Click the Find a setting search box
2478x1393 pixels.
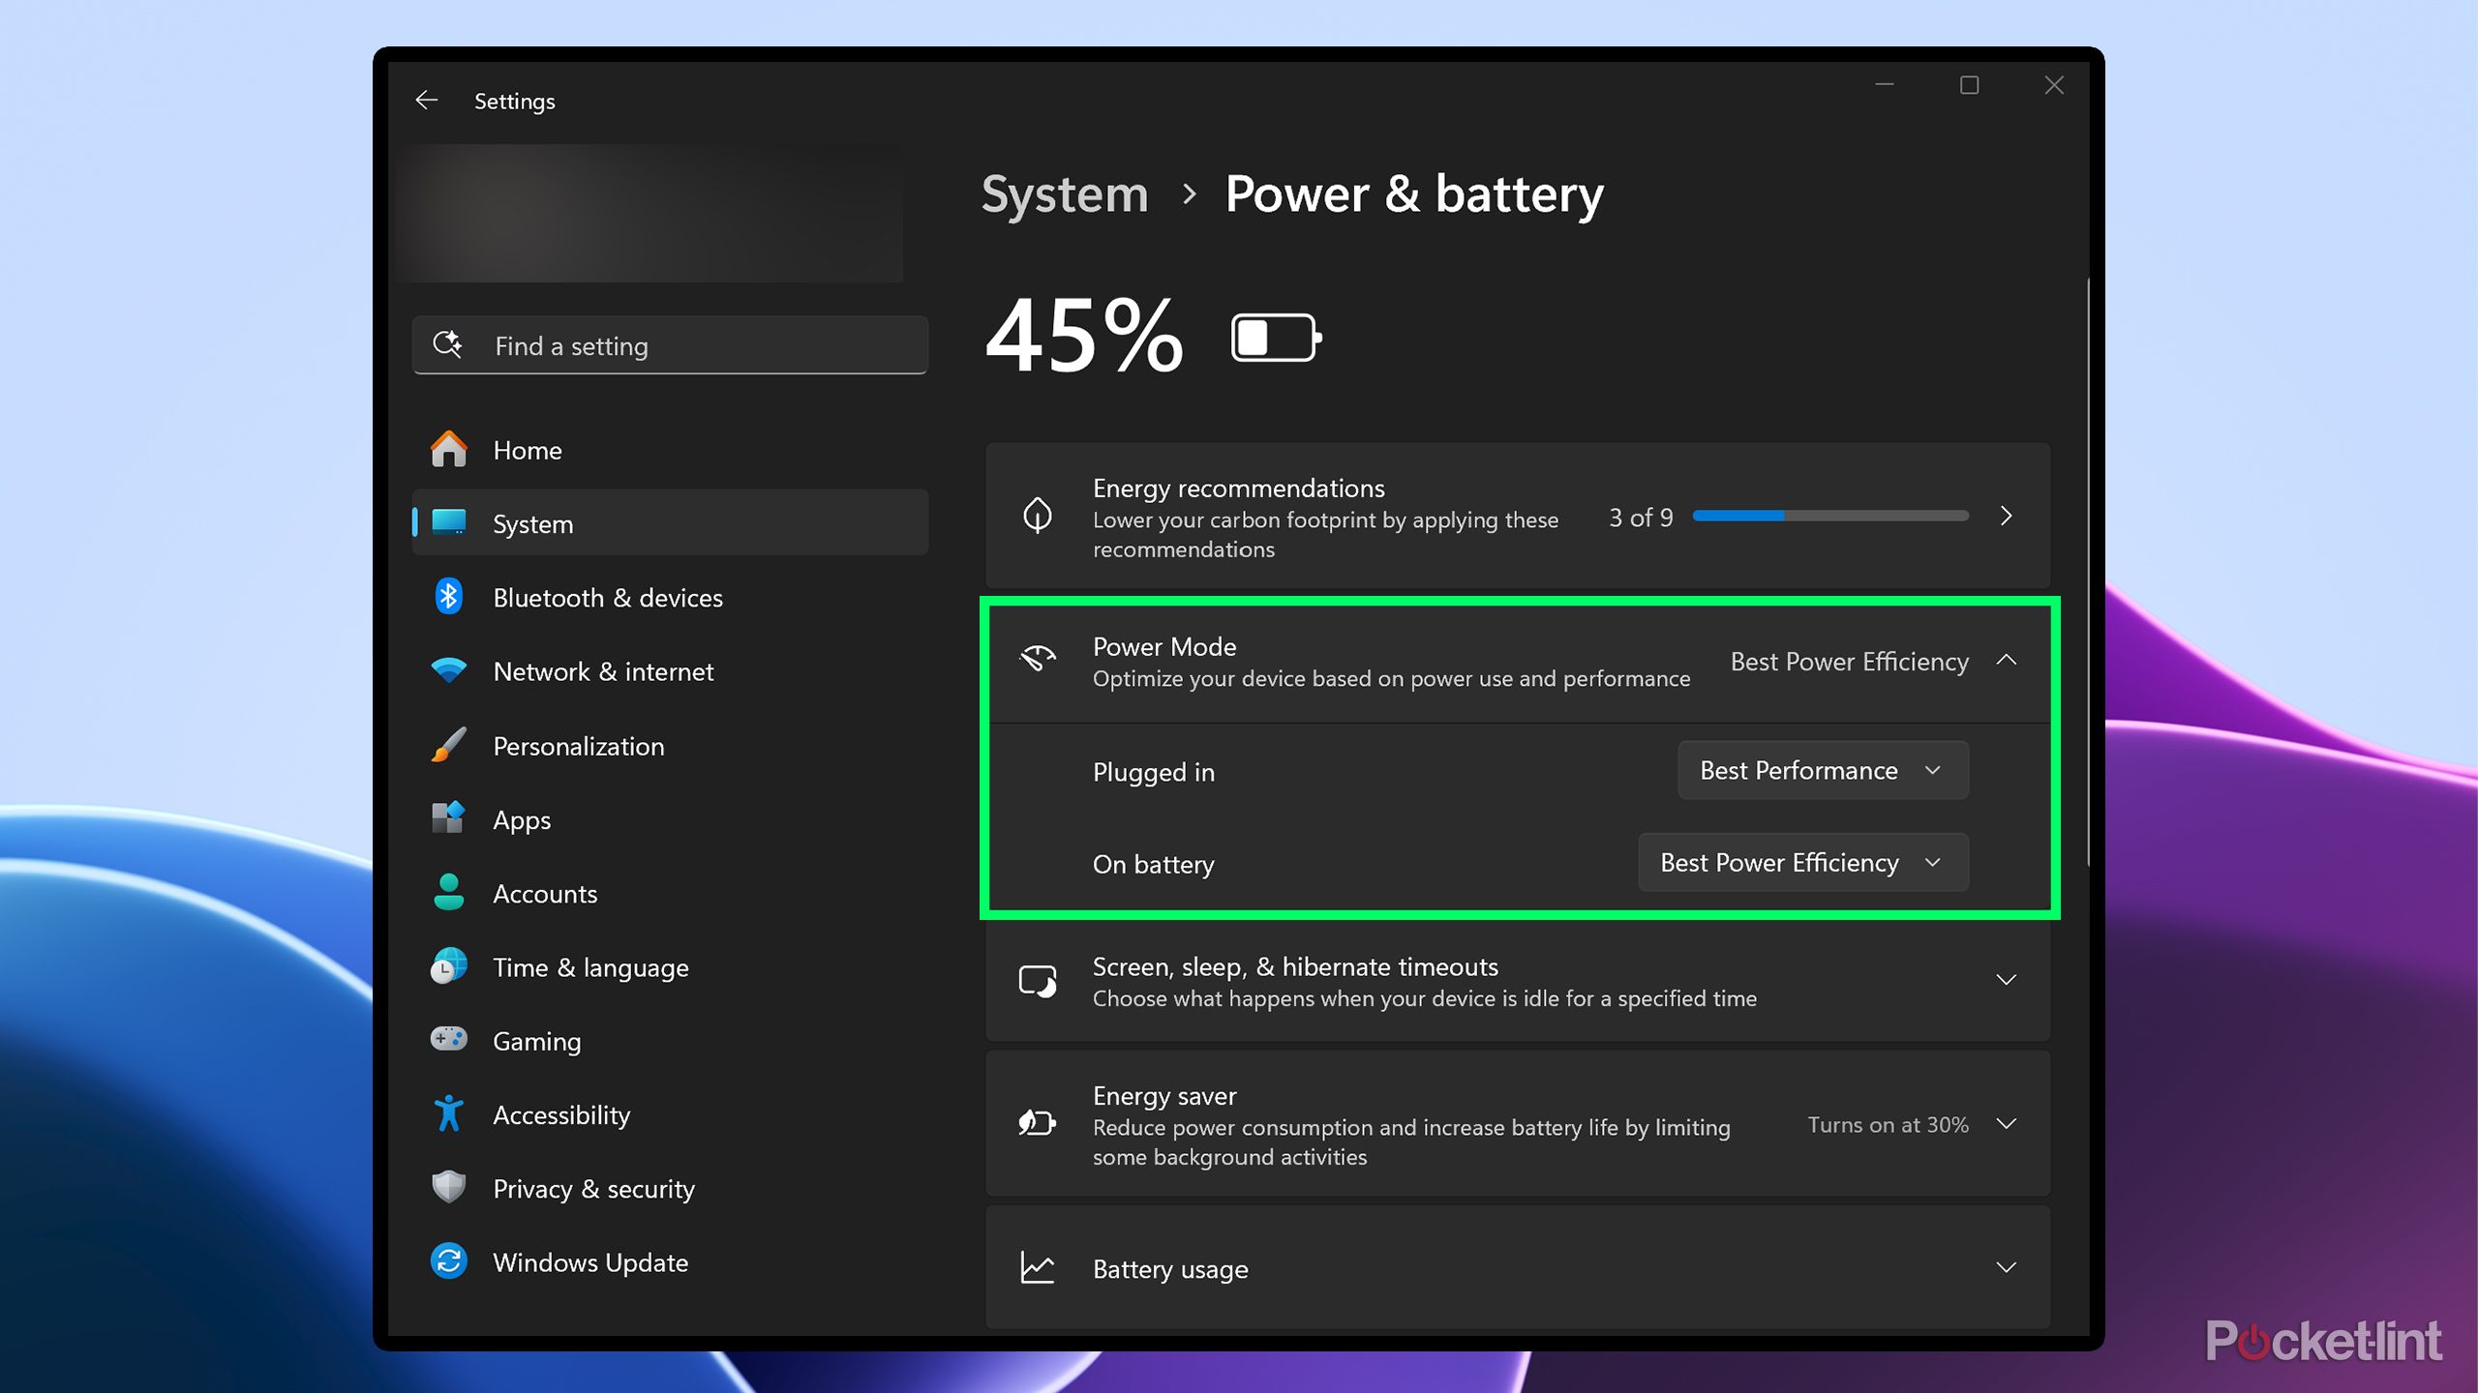pyautogui.click(x=668, y=345)
